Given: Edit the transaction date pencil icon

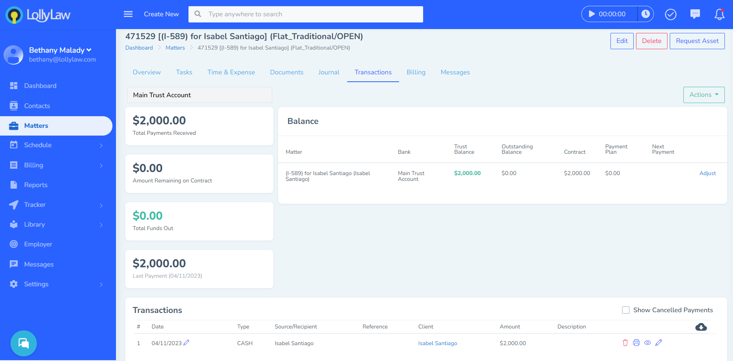Looking at the screenshot, I should pos(187,343).
